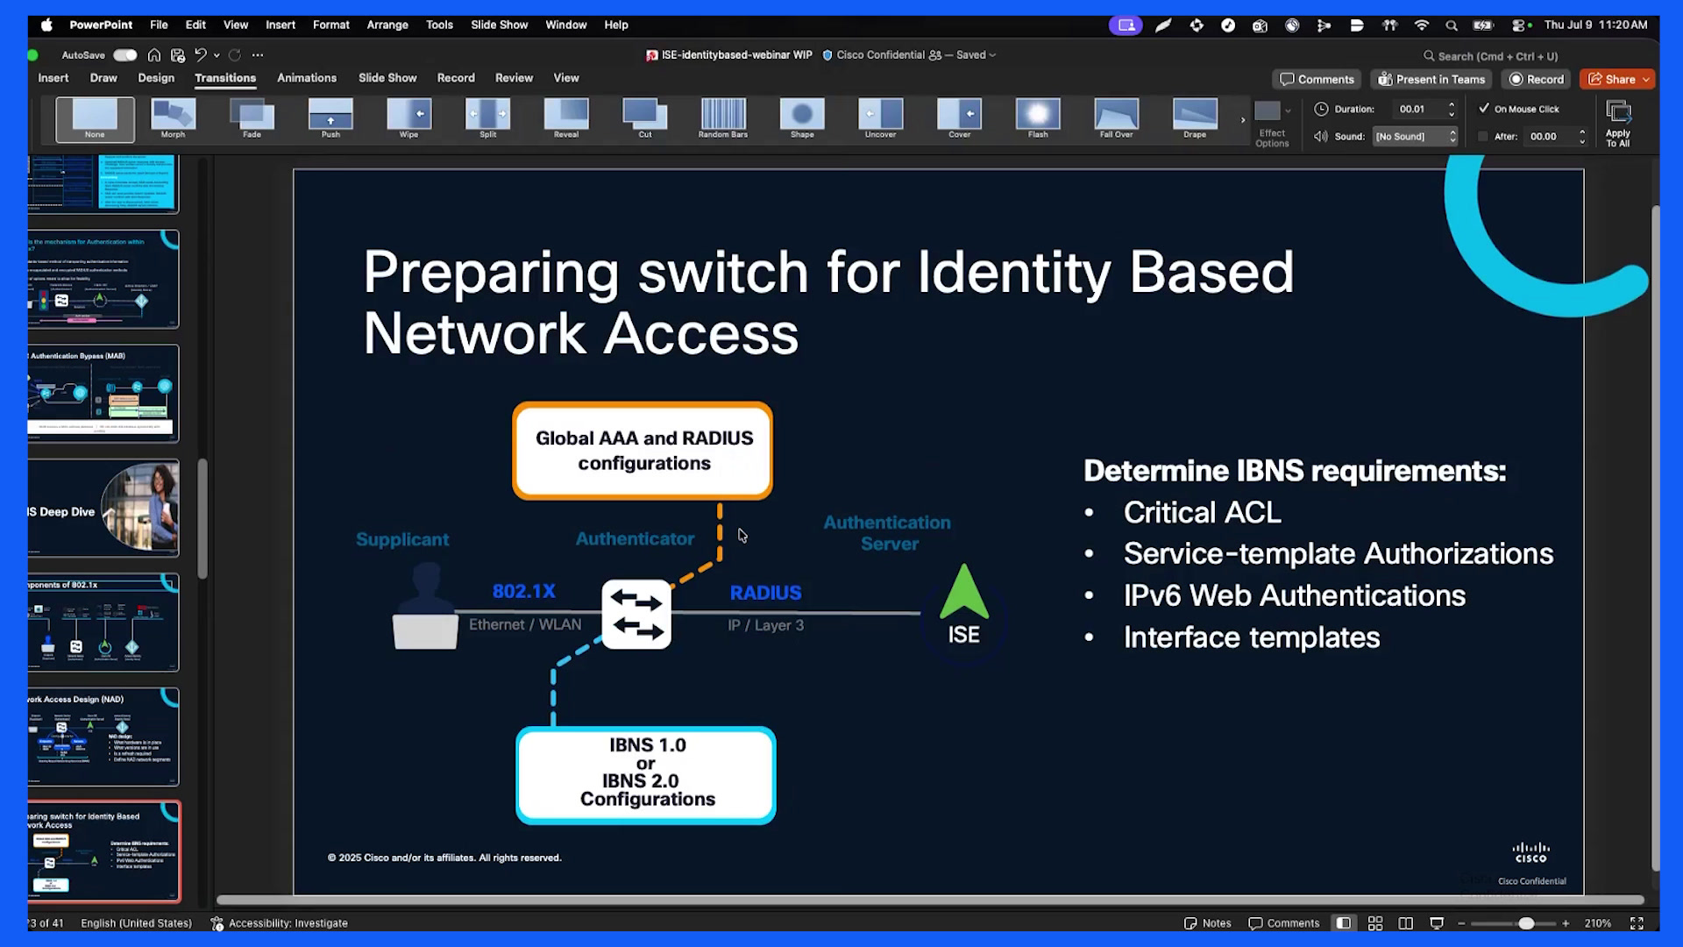Open Reading view from status bar
Image resolution: width=1683 pixels, height=947 pixels.
1406,923
